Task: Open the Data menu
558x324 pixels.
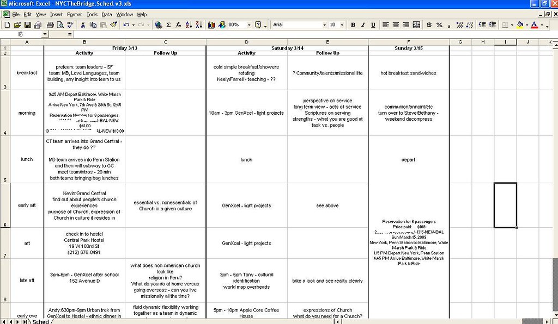Action: [107, 14]
